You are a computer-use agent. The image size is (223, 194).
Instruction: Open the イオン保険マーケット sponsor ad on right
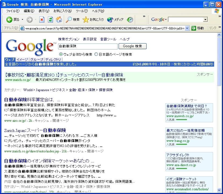click(x=182, y=179)
